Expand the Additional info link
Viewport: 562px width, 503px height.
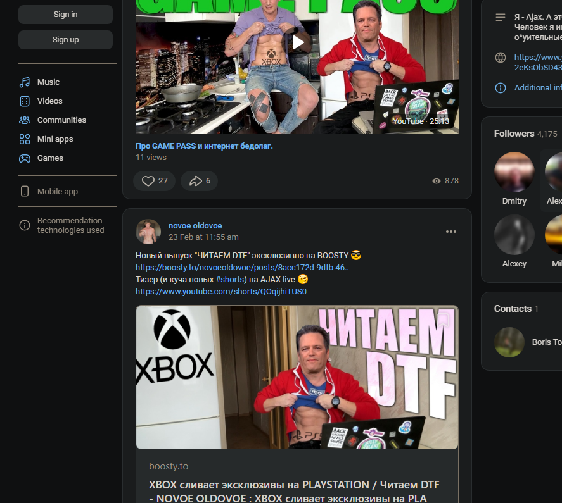pyautogui.click(x=538, y=88)
